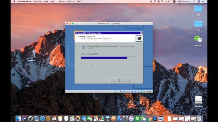Open the Input menu

click(x=53, y=1)
